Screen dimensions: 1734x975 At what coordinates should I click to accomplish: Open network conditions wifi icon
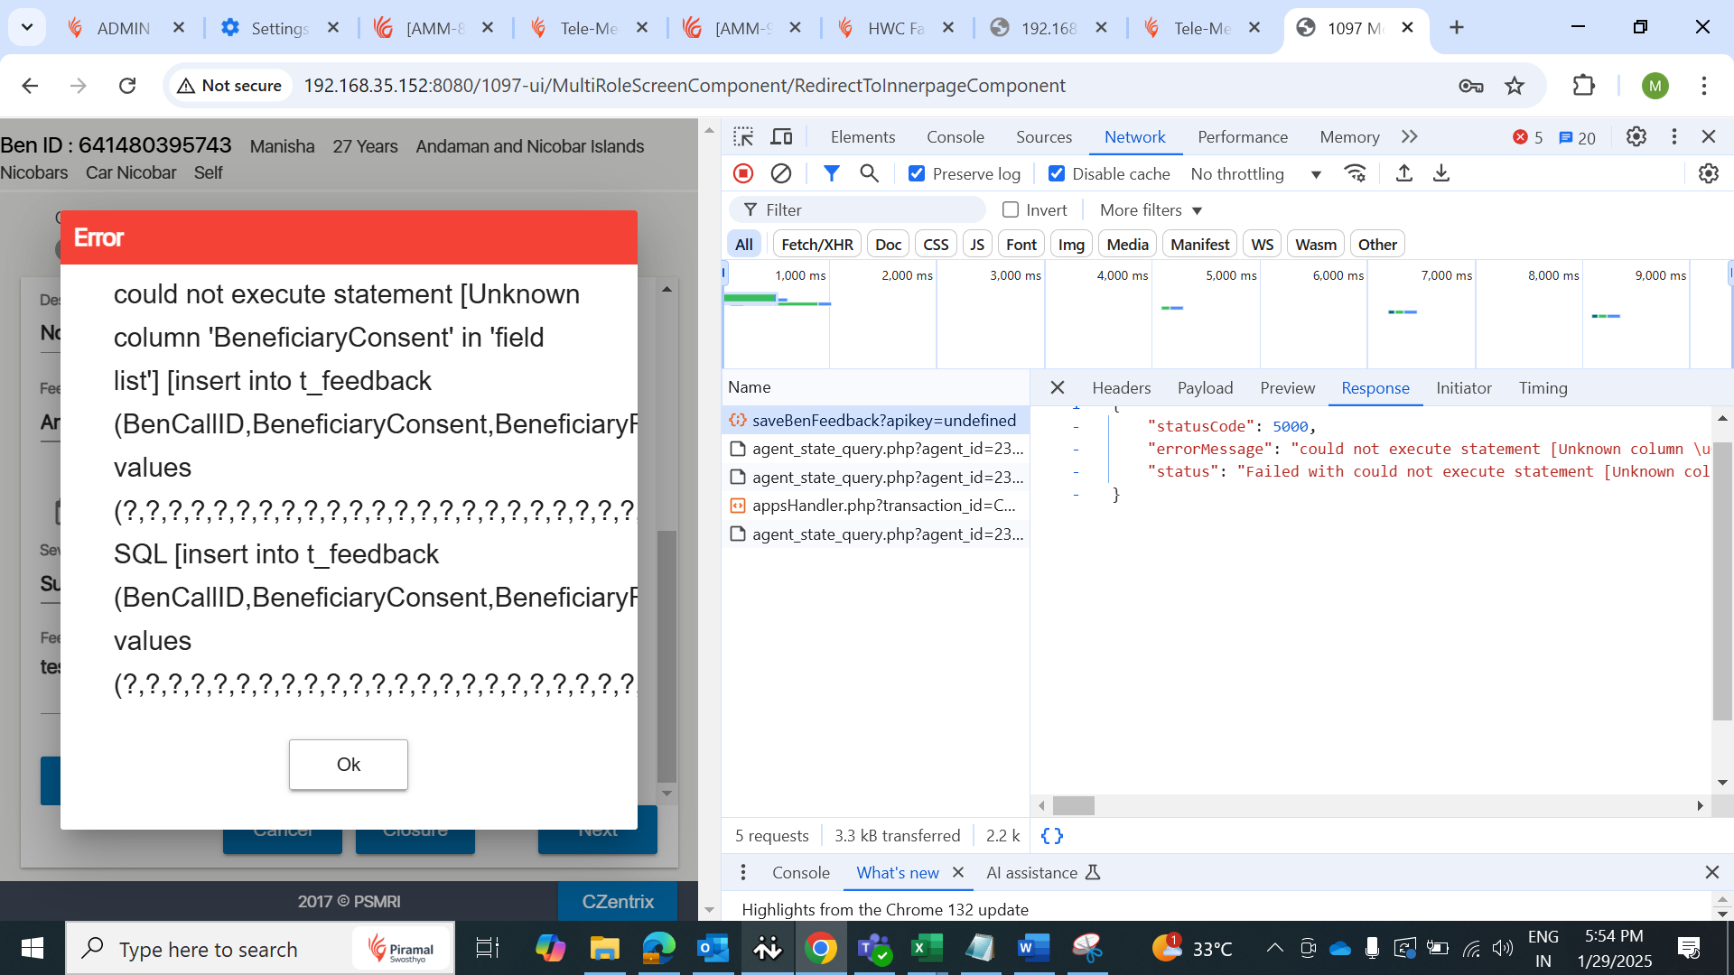[1355, 173]
